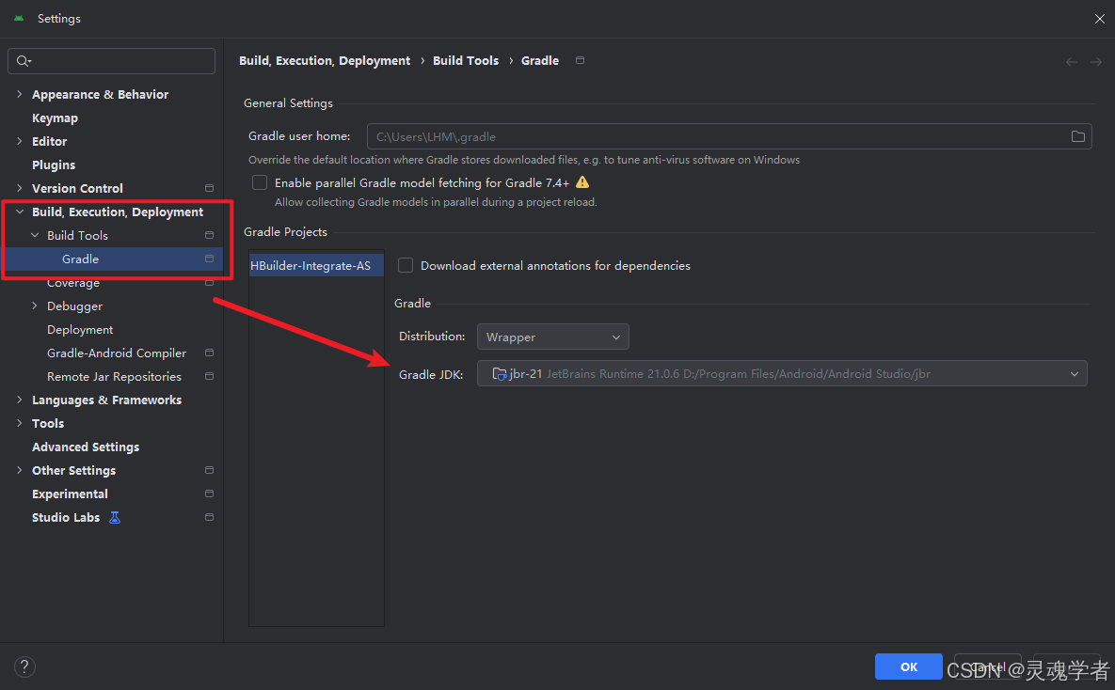Close the Settings dialog
Viewport: 1115px width, 690px height.
tap(1099, 19)
